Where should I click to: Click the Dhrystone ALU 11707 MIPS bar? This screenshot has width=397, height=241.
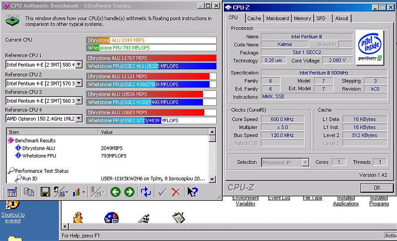[151, 58]
